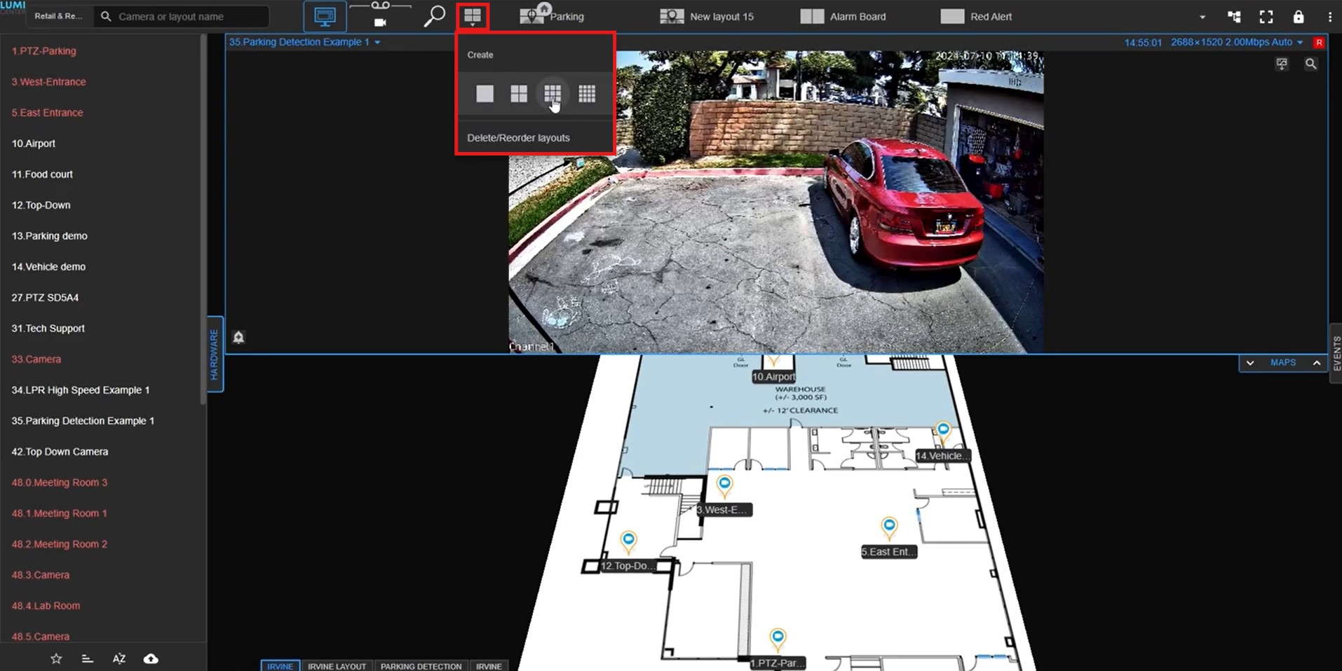
Task: Click Delete/Reorder layouts menu entry
Action: (518, 138)
